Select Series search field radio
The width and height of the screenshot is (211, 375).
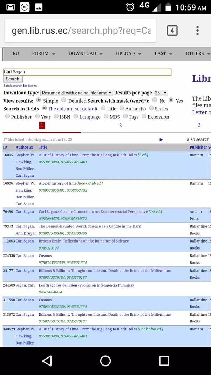pyautogui.click(x=151, y=108)
